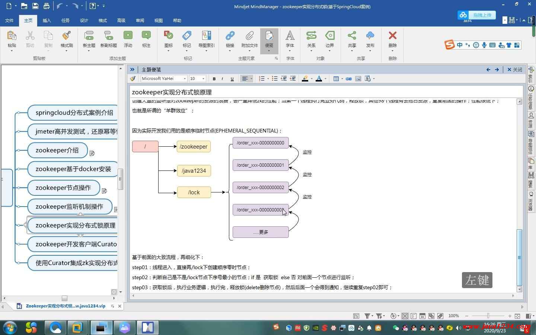
Task: Open the Microsoft YaHei font dropdown
Action: pos(185,79)
